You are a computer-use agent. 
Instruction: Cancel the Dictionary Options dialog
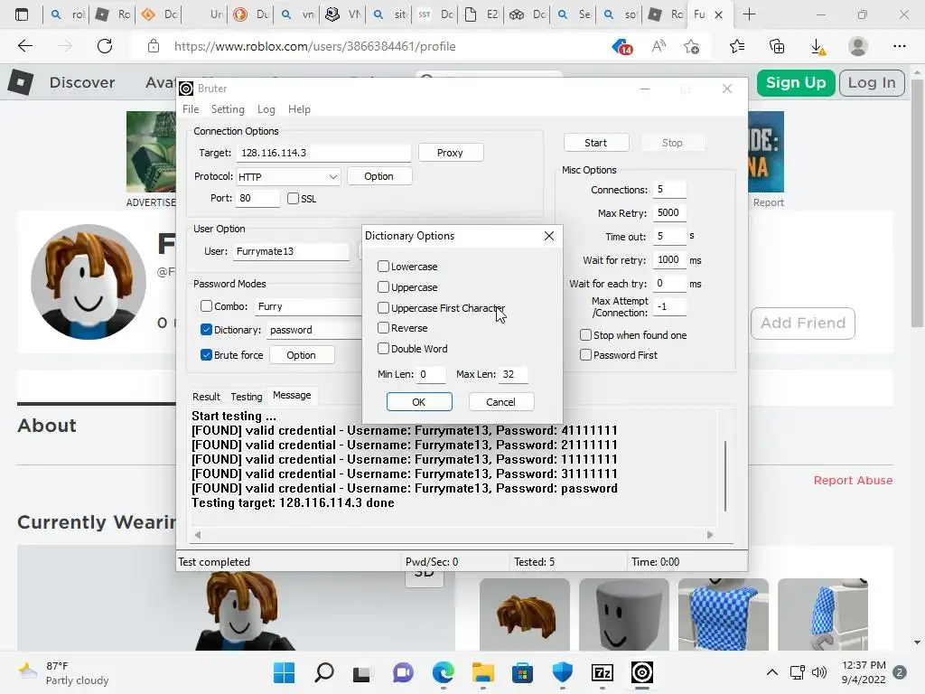pos(500,402)
